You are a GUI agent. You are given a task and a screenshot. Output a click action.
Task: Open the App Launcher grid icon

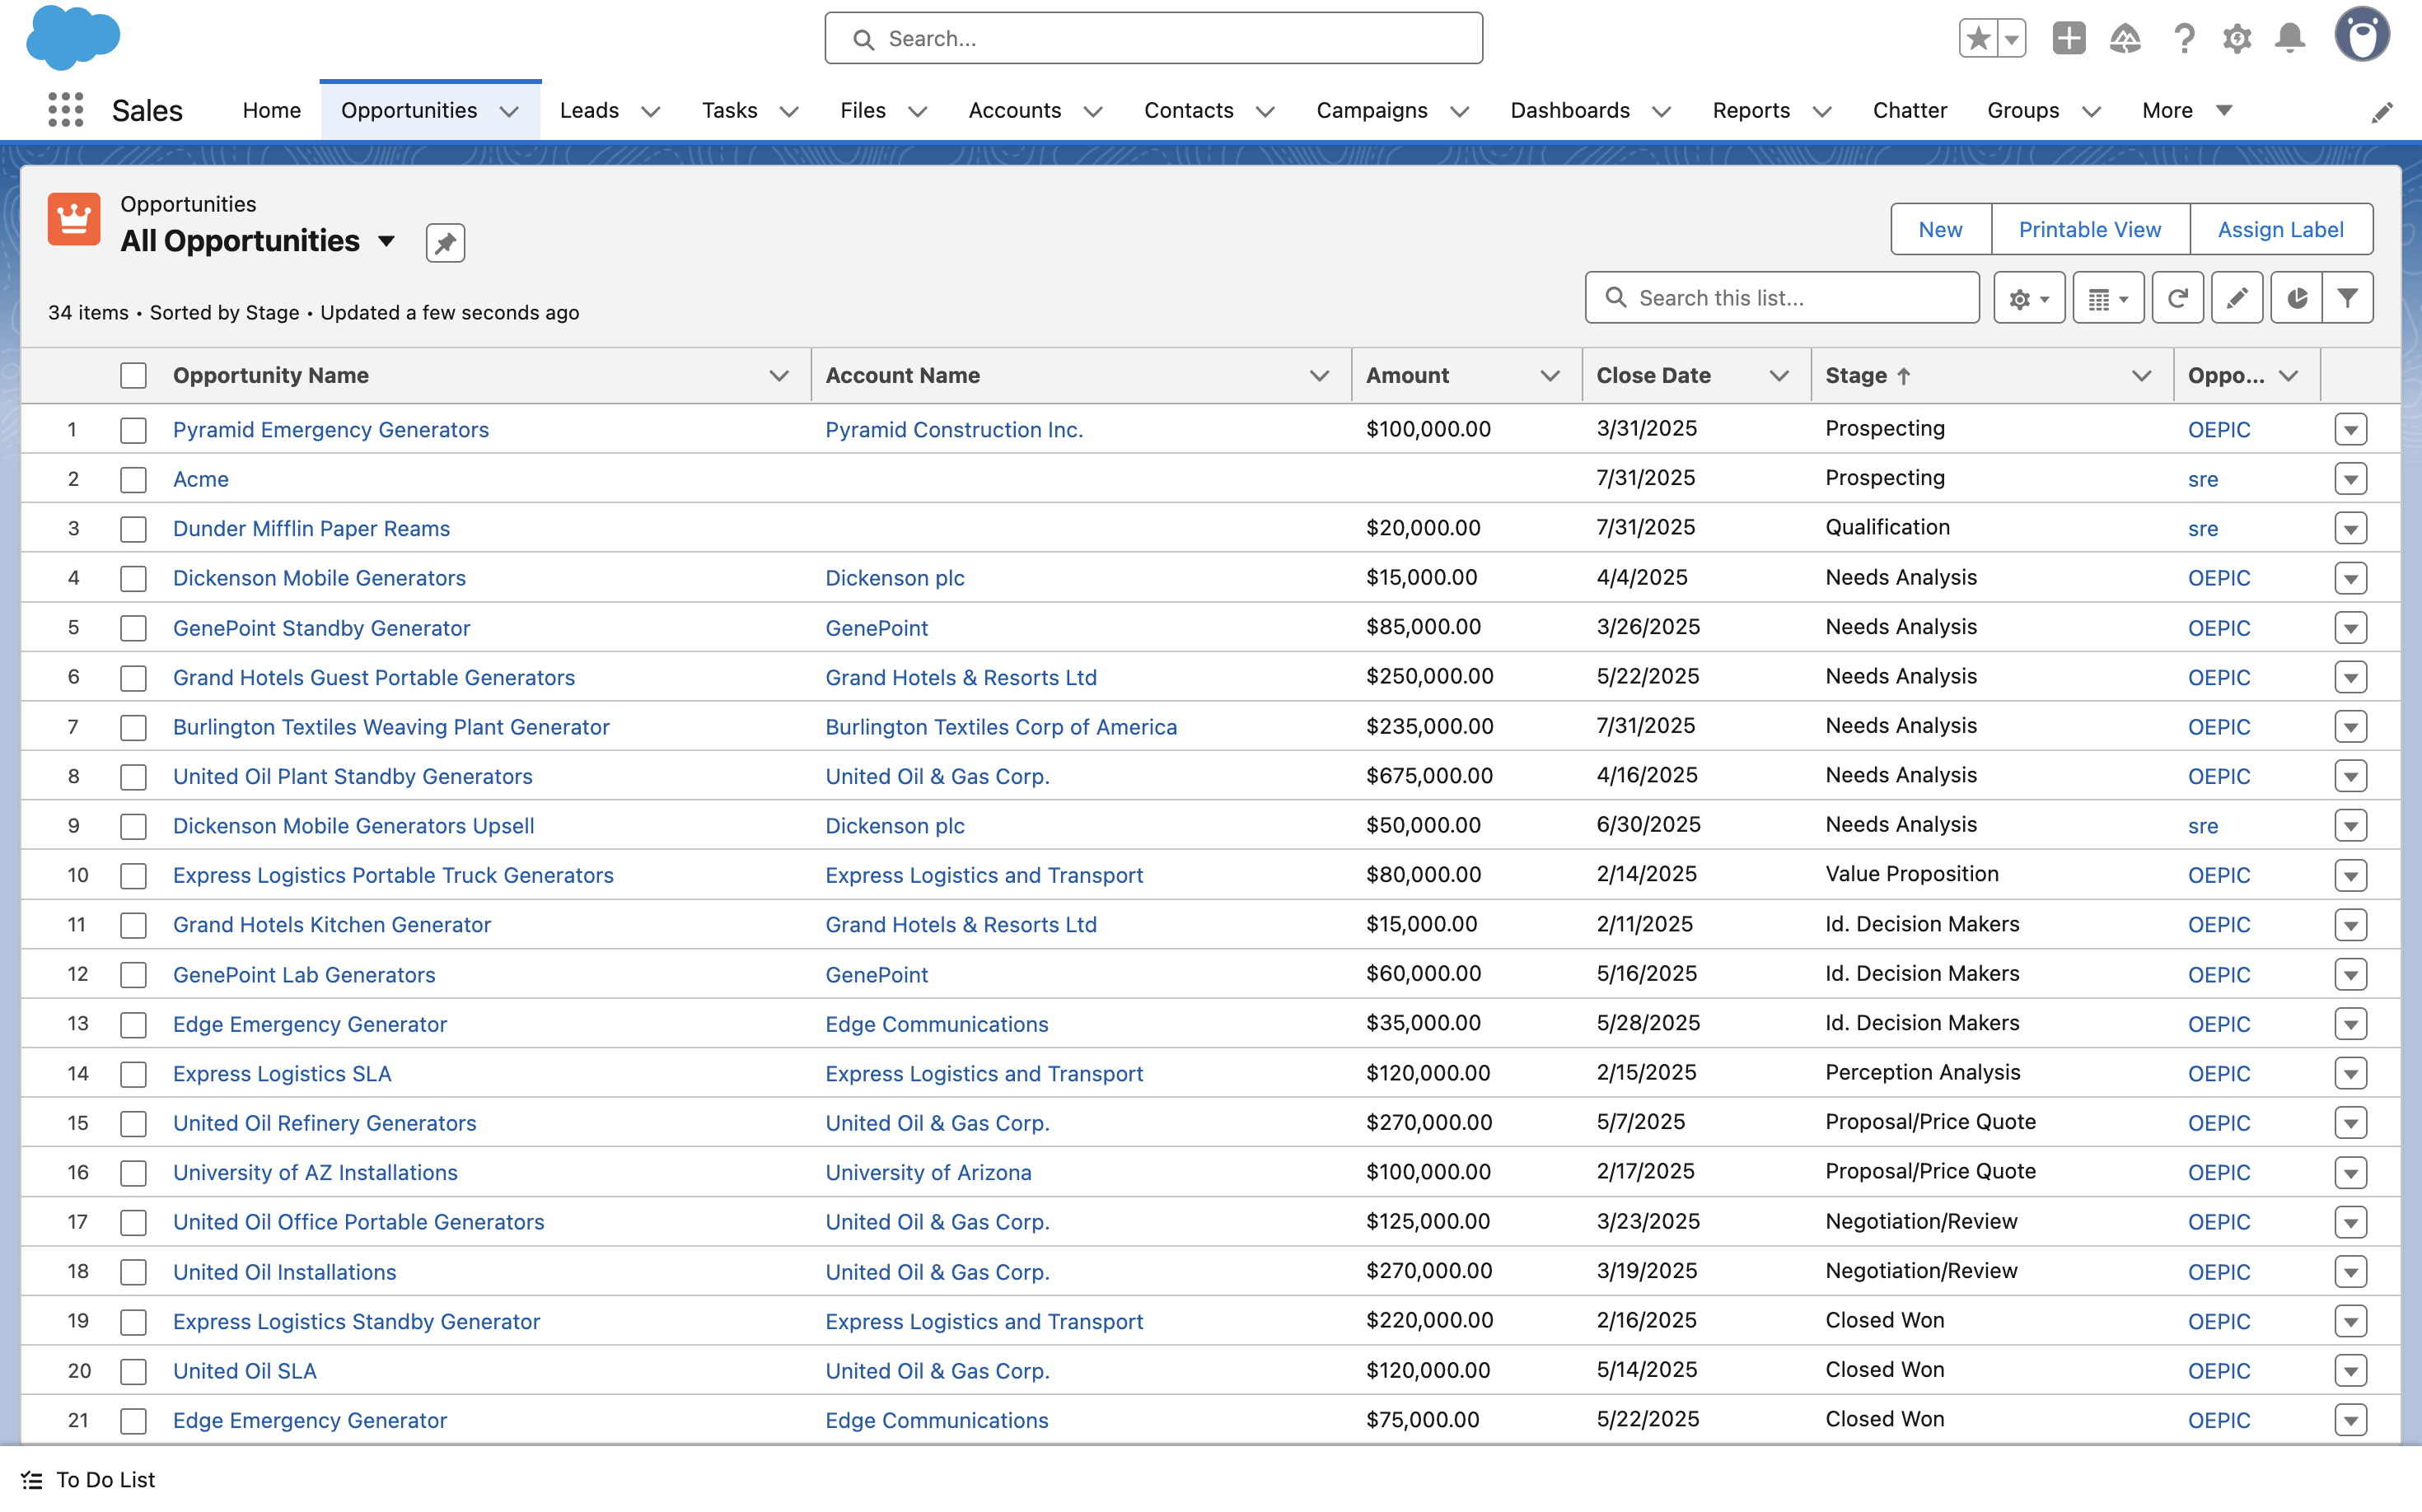pos(66,110)
